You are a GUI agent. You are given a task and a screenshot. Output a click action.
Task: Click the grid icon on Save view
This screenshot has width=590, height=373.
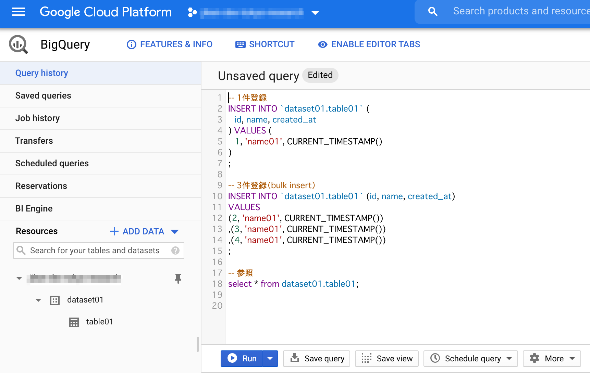pos(366,358)
